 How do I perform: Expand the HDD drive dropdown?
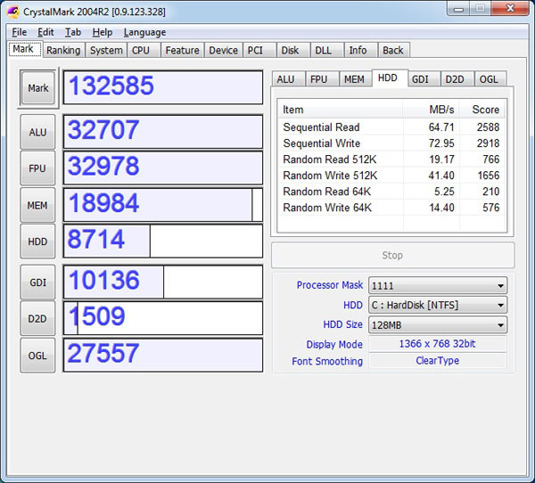coord(438,305)
